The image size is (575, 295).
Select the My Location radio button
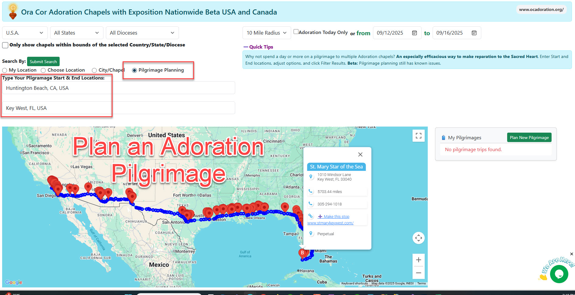point(5,70)
